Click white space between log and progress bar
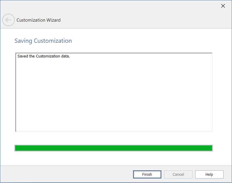Screen dimensions: 232x183 tap(113, 138)
